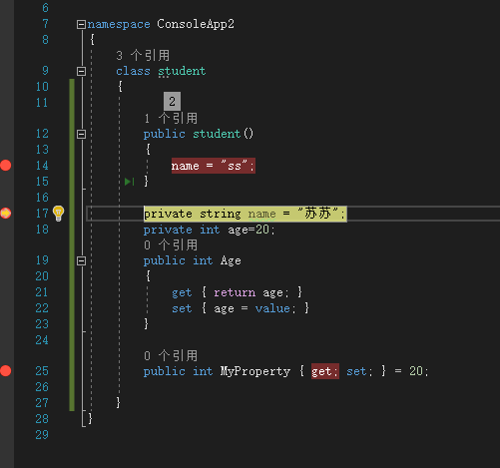Click the student constructor name on line 12

[217, 134]
